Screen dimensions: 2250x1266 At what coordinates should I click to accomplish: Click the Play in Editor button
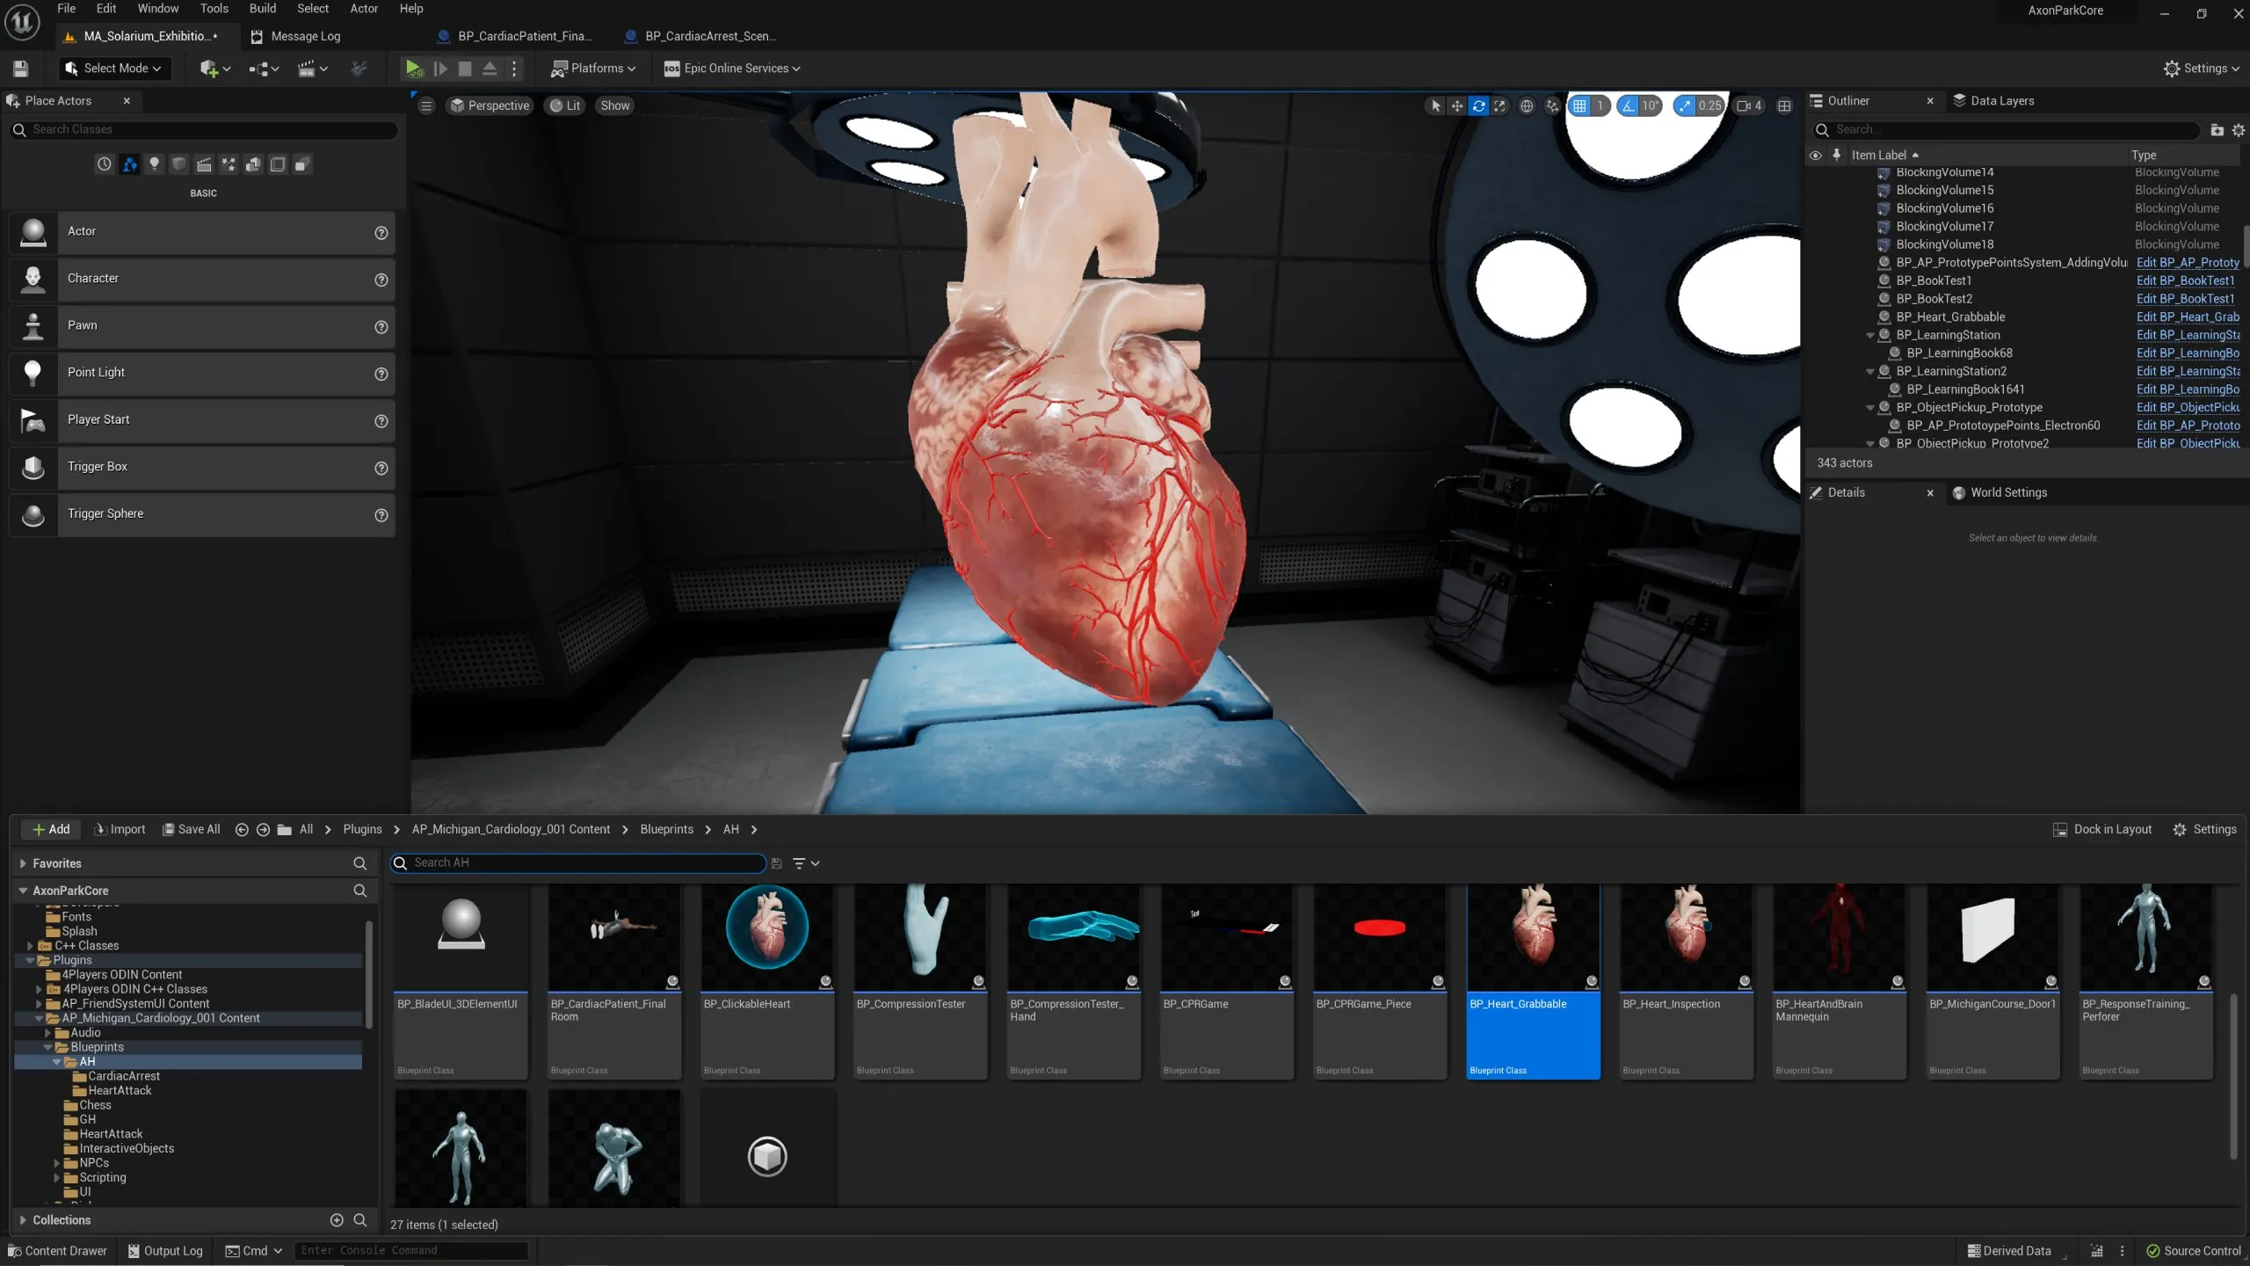tap(411, 69)
